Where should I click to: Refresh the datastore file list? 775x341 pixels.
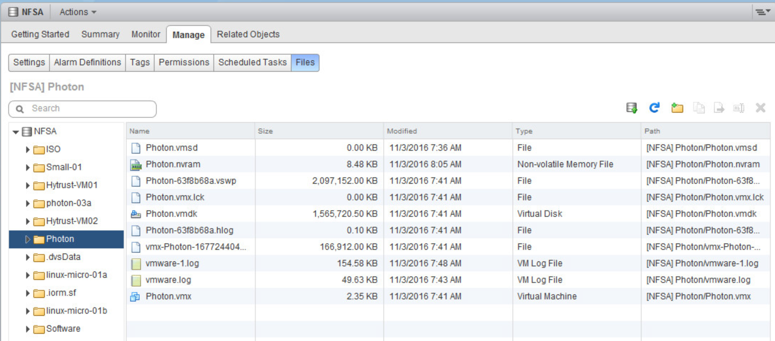pos(654,108)
